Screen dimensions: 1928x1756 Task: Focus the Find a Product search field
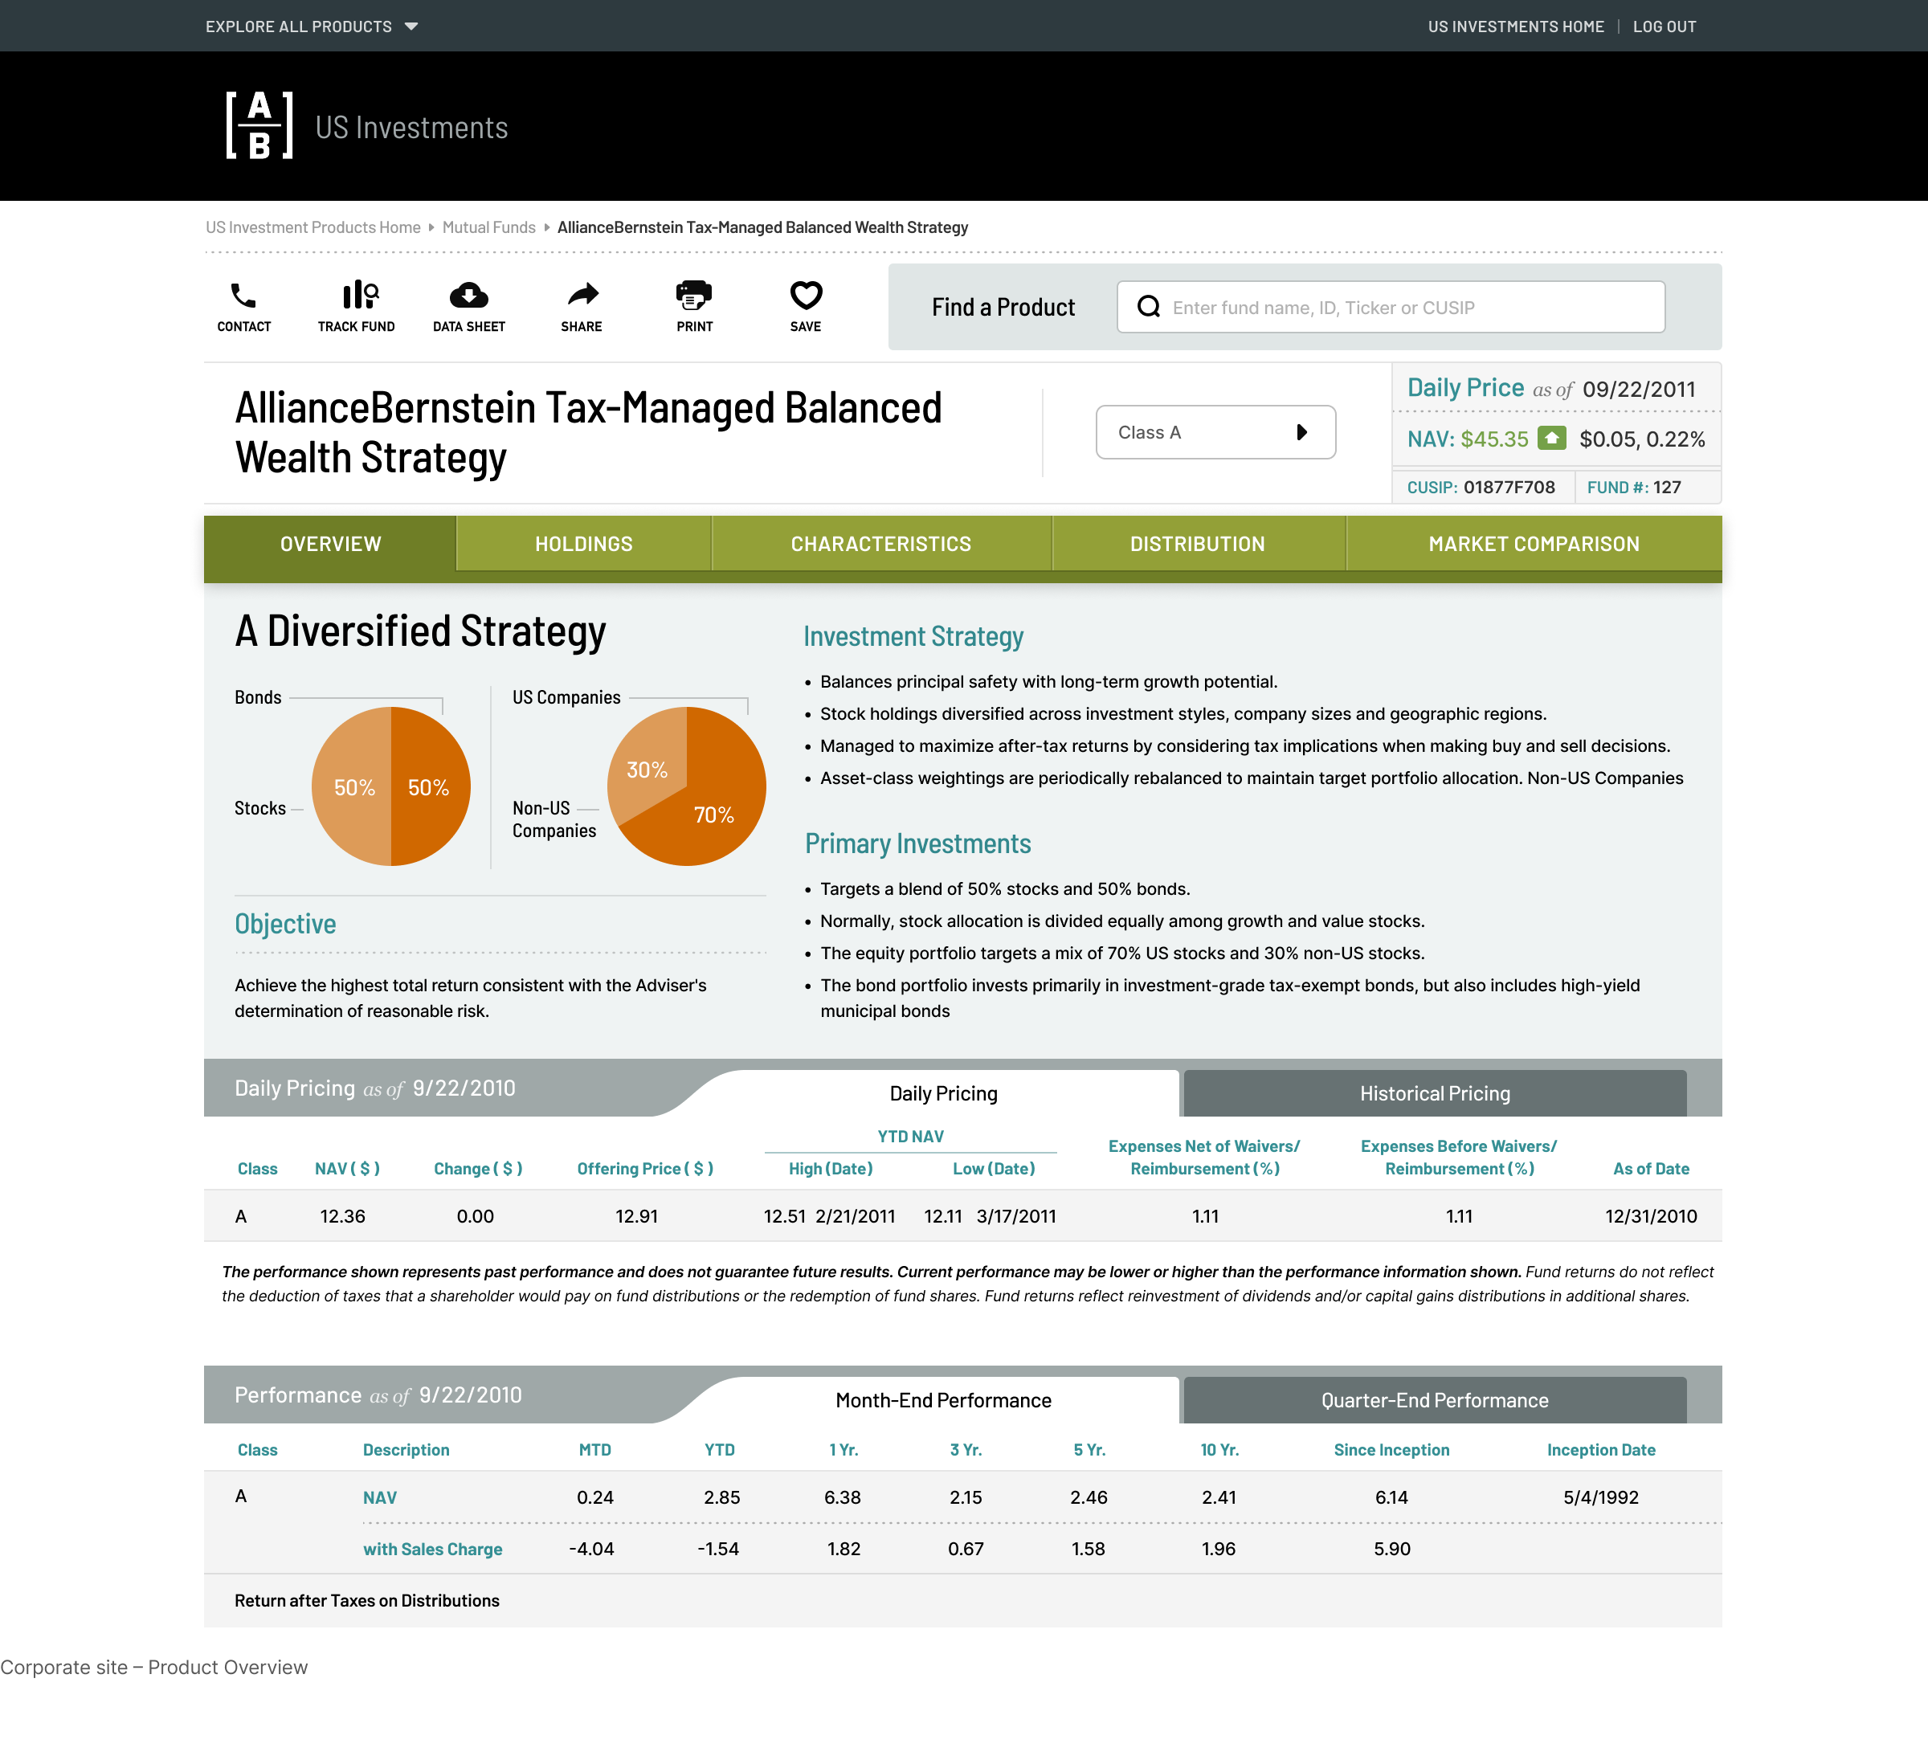point(1391,307)
